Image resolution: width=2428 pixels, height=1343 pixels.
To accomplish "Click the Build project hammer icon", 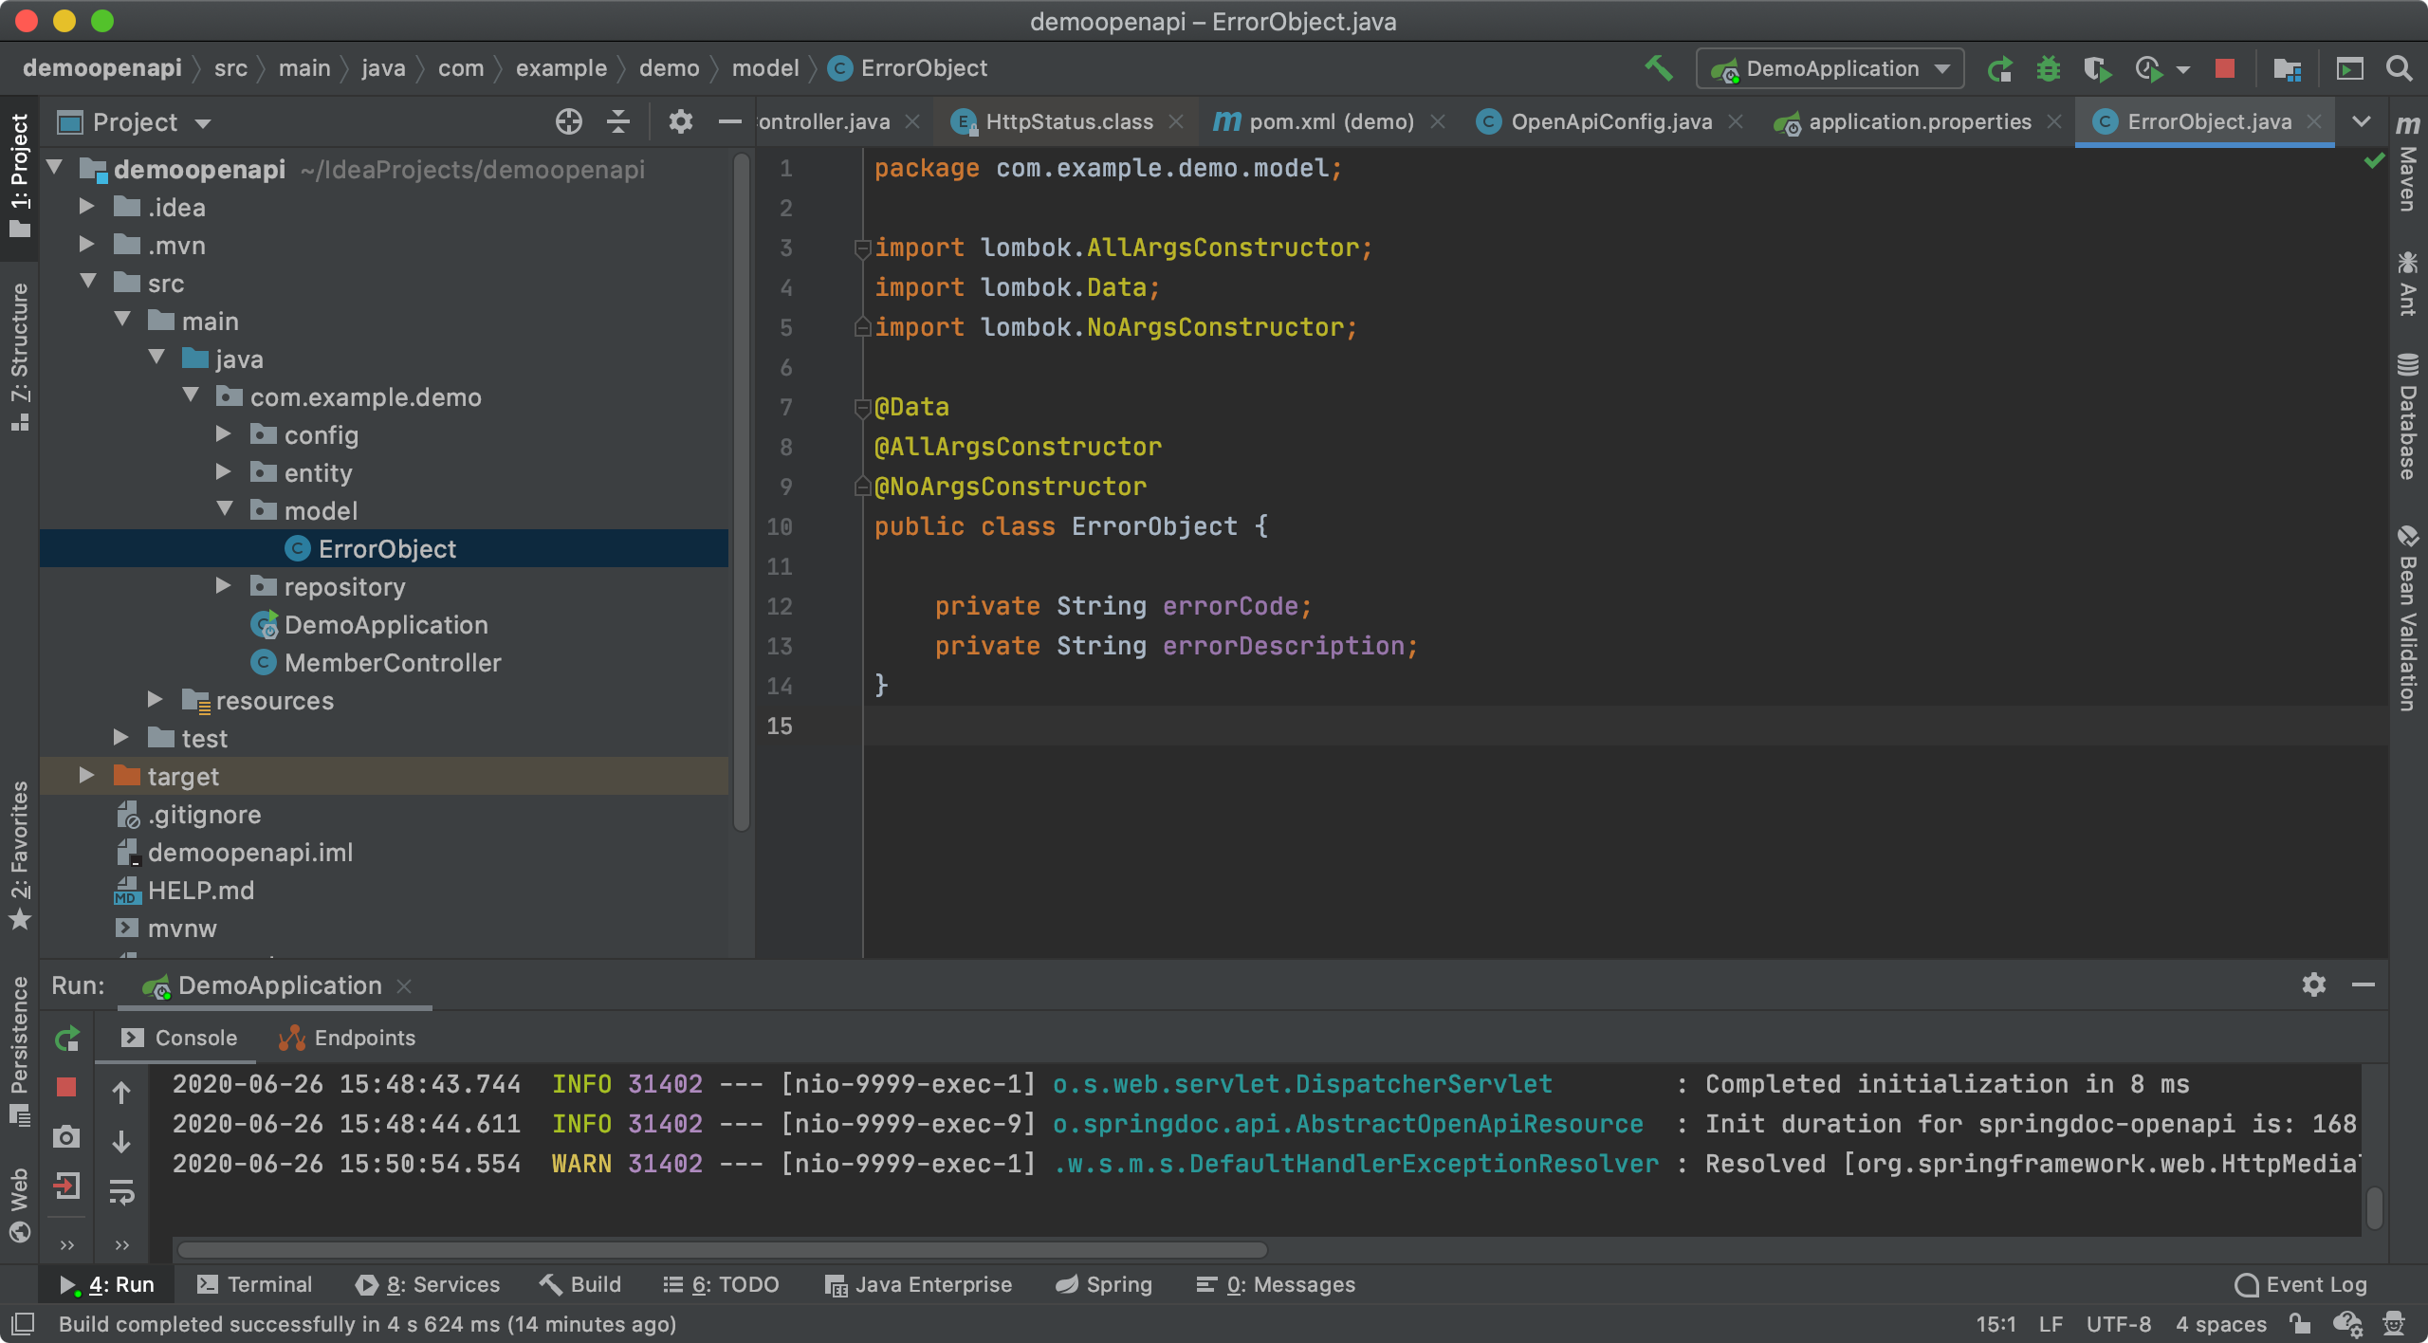I will (x=1658, y=68).
